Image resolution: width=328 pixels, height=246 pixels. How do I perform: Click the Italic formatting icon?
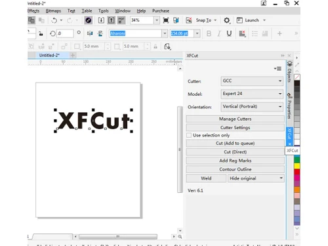click(x=219, y=33)
